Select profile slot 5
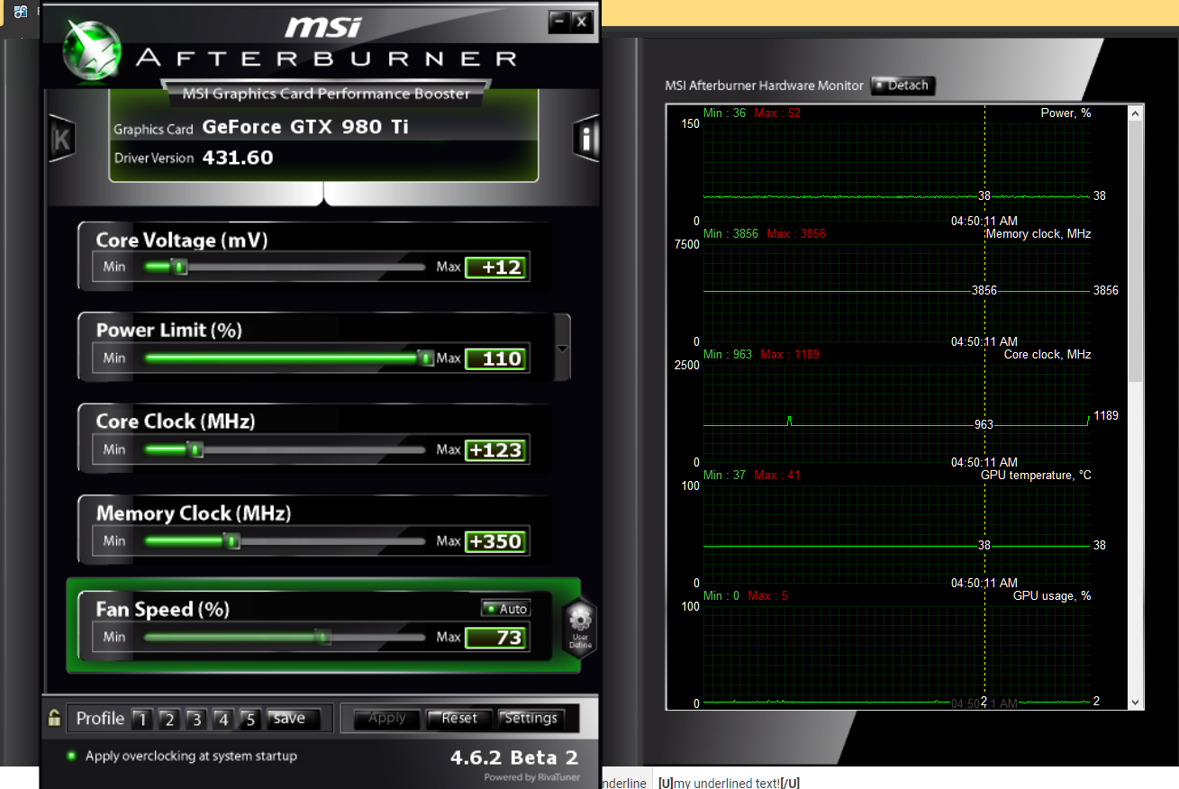The height and width of the screenshot is (789, 1179). click(x=250, y=719)
